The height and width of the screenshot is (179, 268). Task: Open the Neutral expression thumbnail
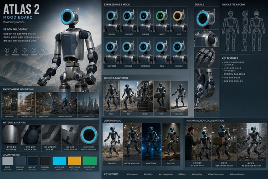click(x=112, y=20)
